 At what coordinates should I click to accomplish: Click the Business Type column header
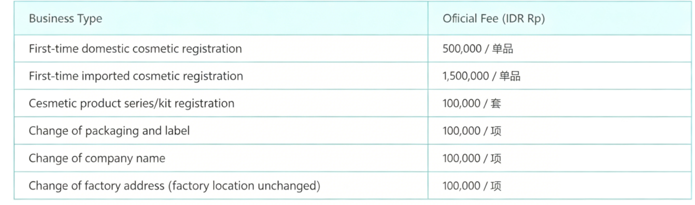pyautogui.click(x=65, y=19)
